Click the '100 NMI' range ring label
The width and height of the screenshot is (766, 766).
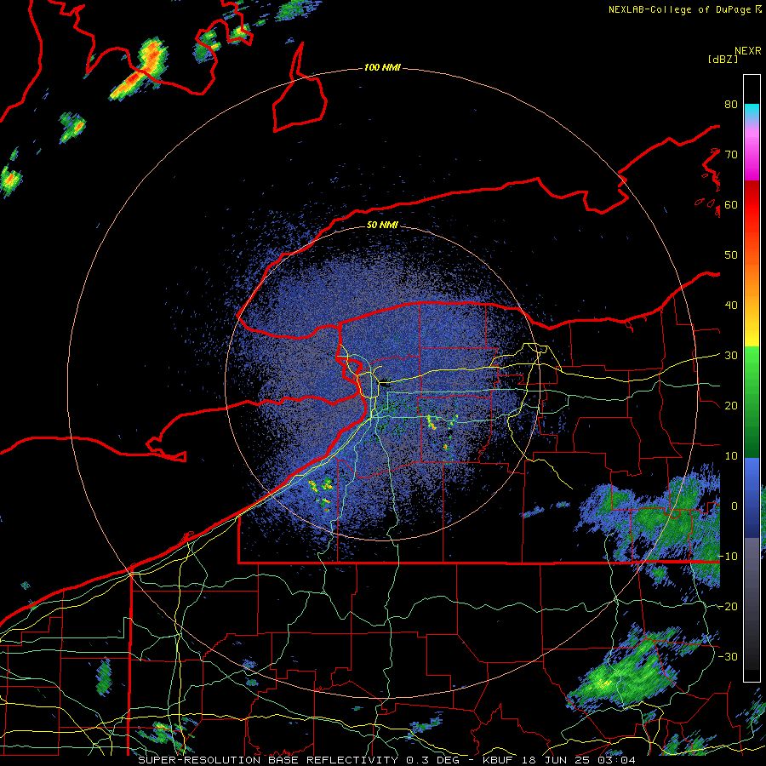pos(382,67)
